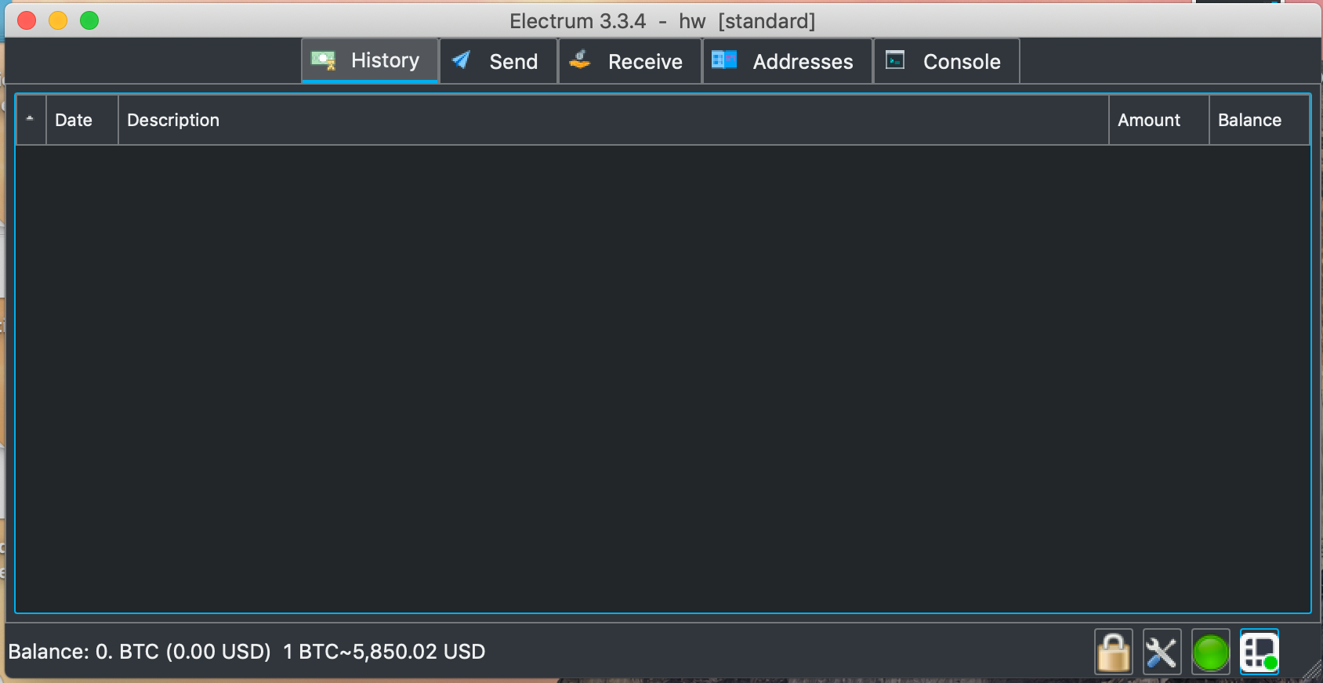The image size is (1323, 683).
Task: Open preferences via the tools icon
Action: pos(1162,652)
